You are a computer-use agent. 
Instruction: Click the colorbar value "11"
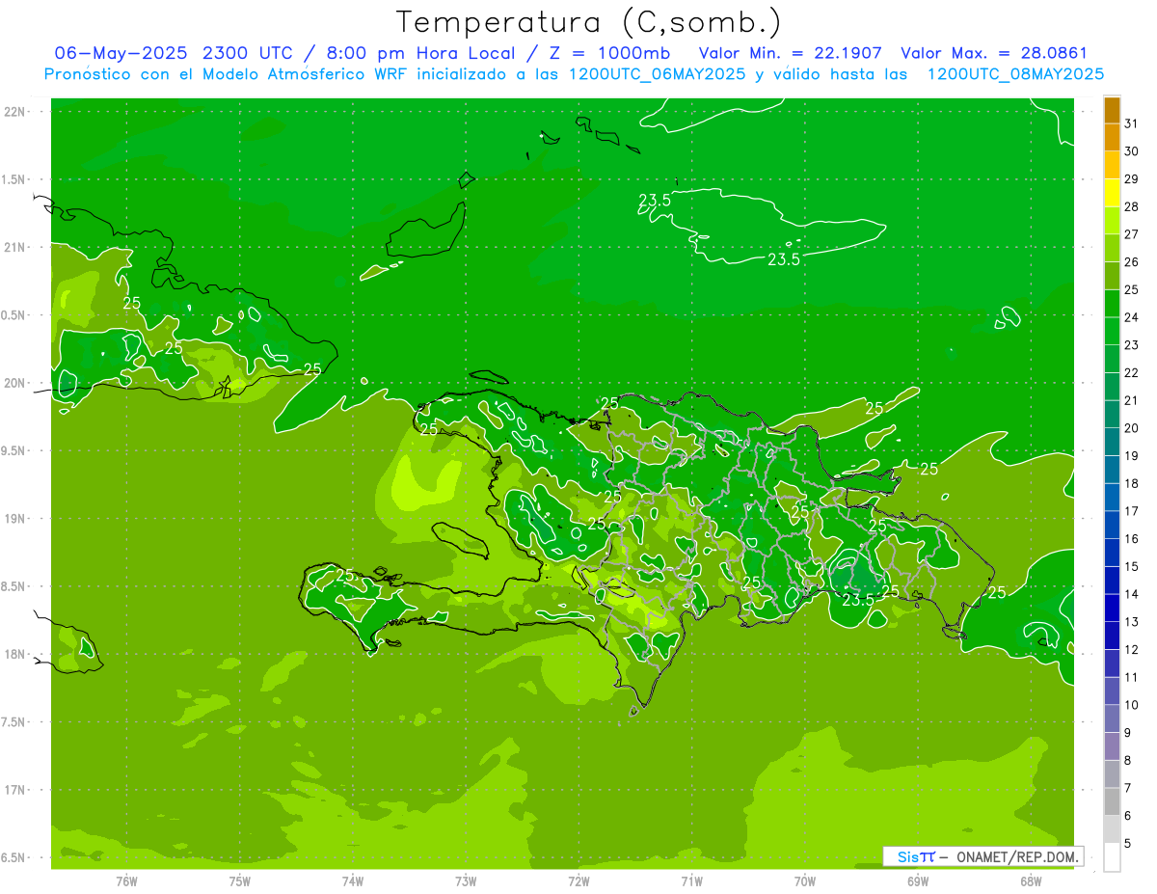(x=1131, y=678)
